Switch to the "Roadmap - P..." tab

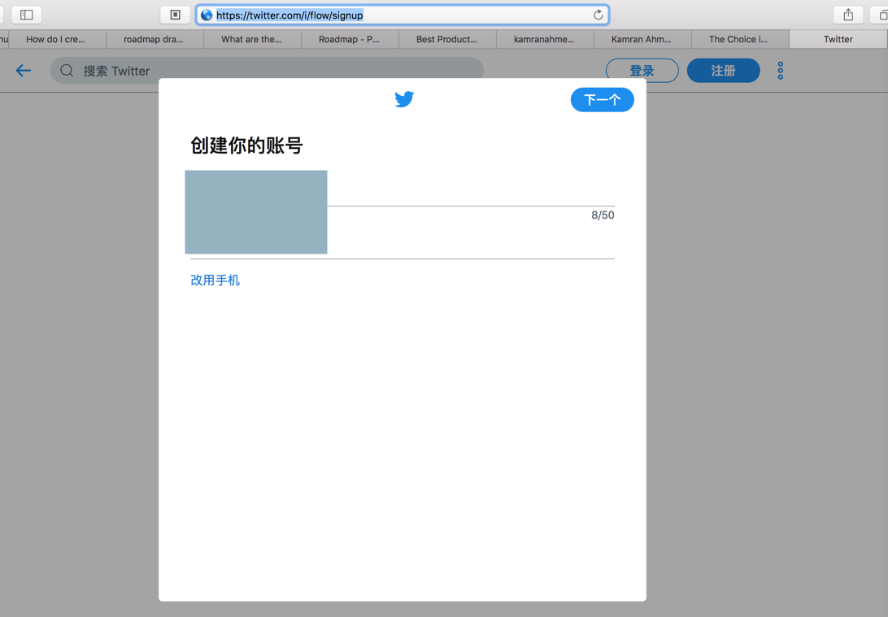coord(349,39)
